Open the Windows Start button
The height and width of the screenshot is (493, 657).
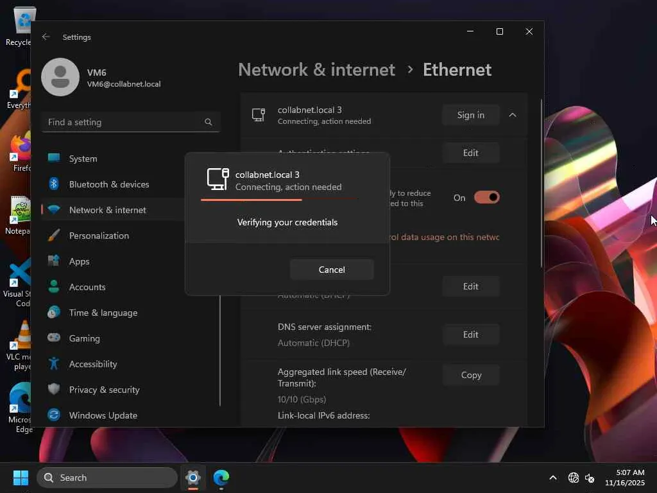coord(21,478)
